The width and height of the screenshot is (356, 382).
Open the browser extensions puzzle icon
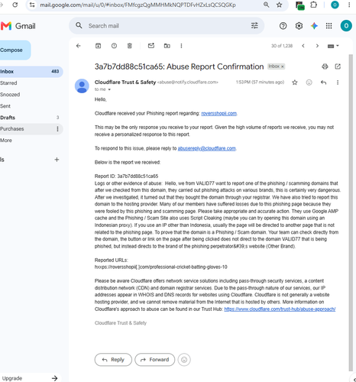coord(314,5)
